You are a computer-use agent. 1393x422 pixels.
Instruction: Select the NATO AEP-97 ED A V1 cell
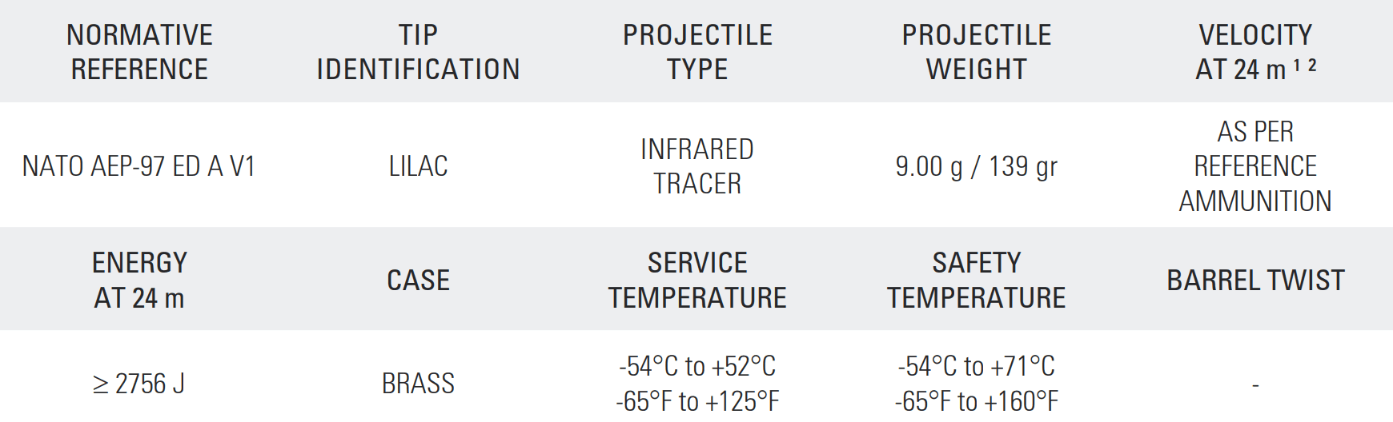138,166
